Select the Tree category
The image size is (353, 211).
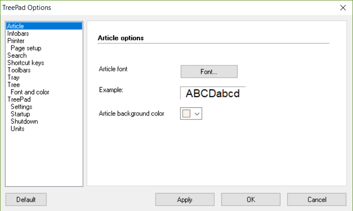click(14, 85)
